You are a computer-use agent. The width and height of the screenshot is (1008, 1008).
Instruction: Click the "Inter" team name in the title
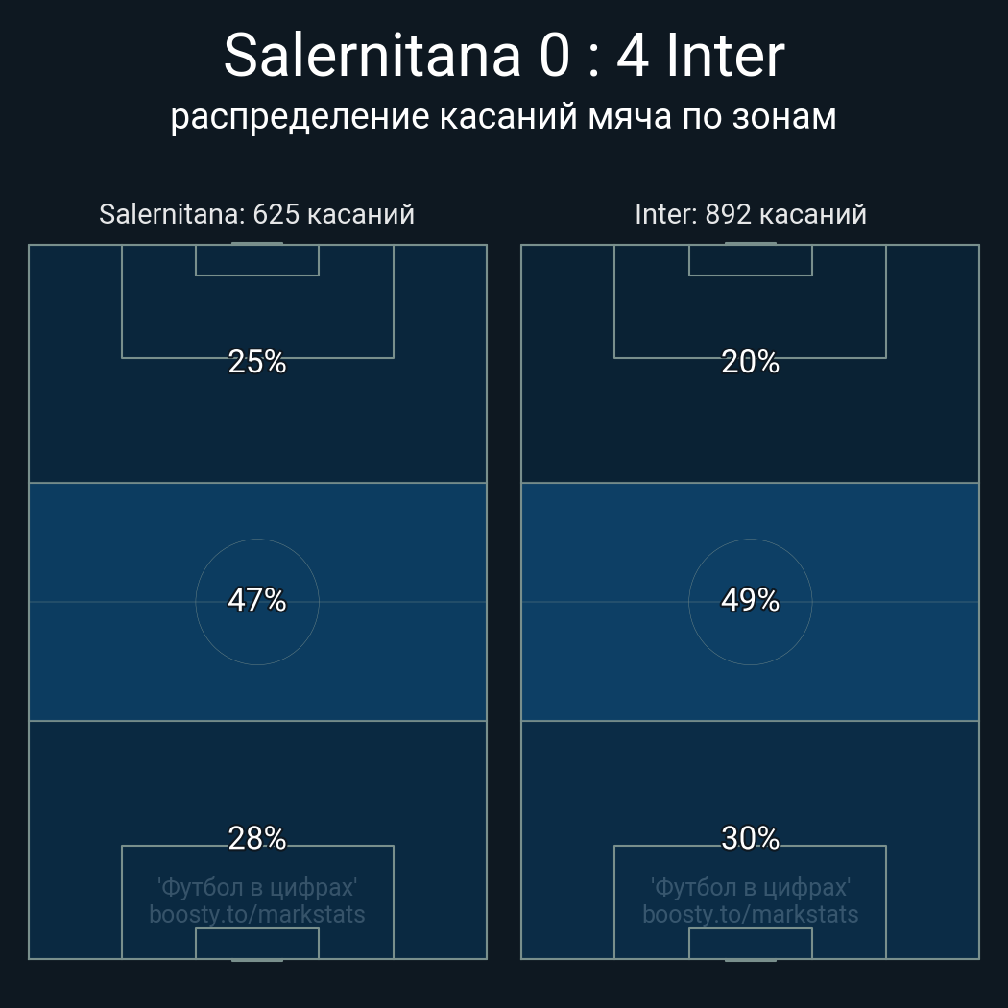pos(726,56)
